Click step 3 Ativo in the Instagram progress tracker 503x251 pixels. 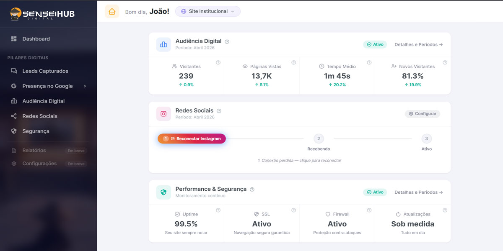coord(426,138)
